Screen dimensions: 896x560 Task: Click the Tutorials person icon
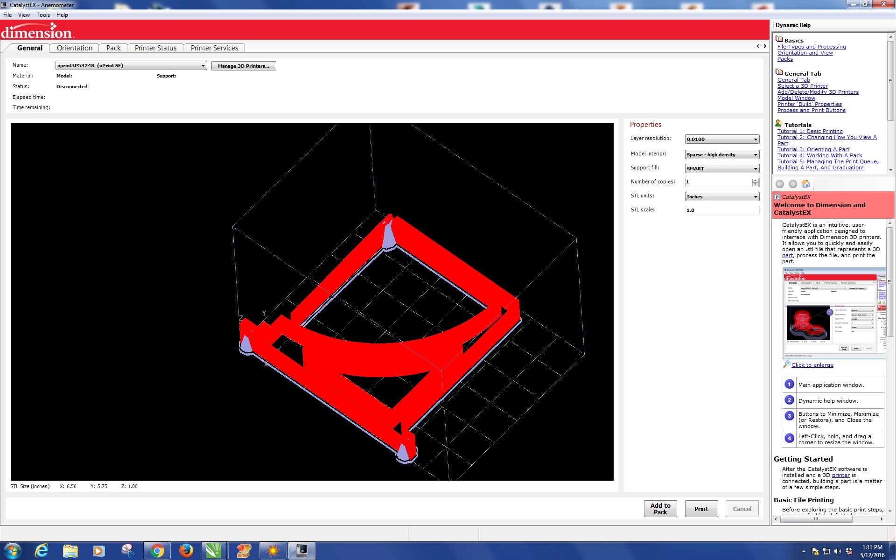pyautogui.click(x=779, y=124)
